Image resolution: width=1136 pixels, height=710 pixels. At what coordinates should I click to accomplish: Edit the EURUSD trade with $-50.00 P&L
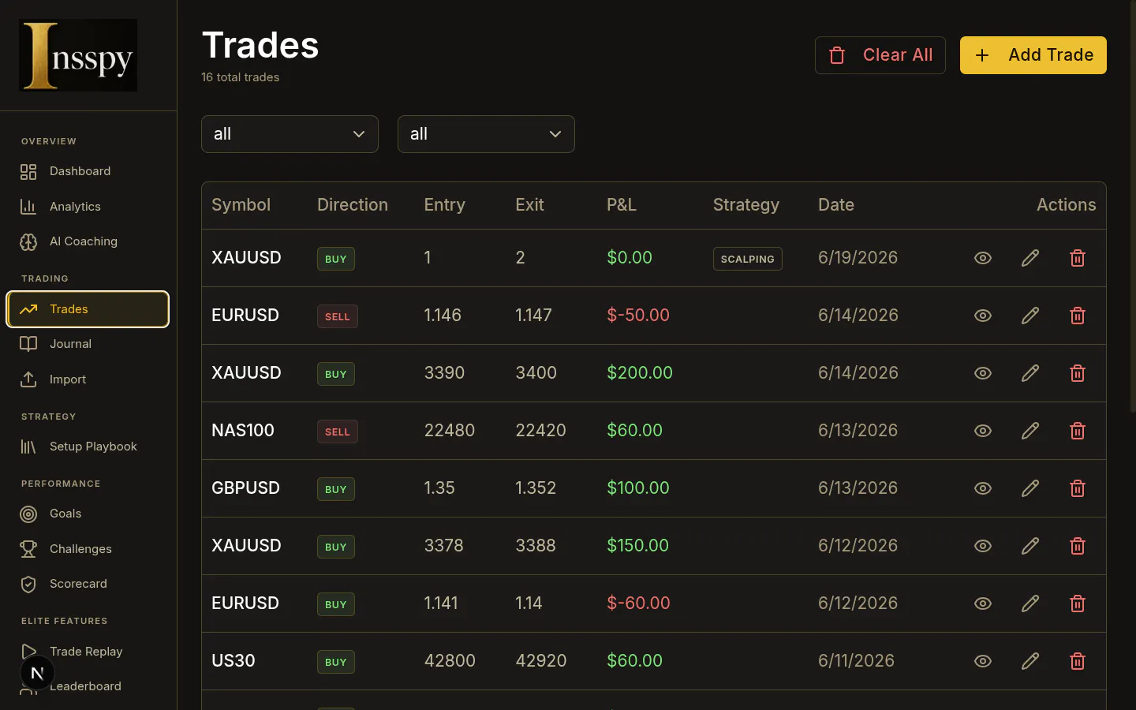pyautogui.click(x=1030, y=316)
